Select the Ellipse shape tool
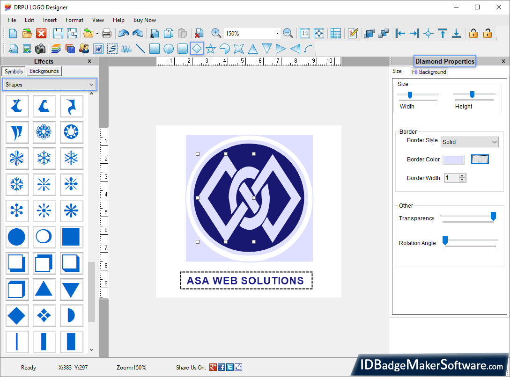The image size is (510, 377). click(x=169, y=49)
